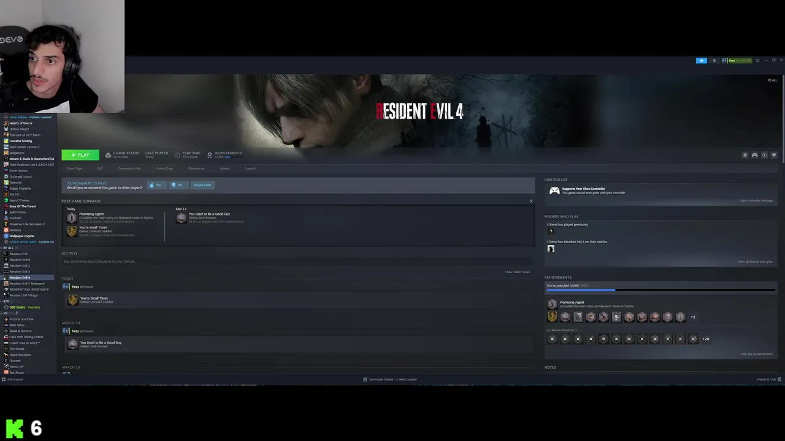This screenshot has width=785, height=441.
Task: Close the Post-Game Summary panel
Action: point(531,201)
